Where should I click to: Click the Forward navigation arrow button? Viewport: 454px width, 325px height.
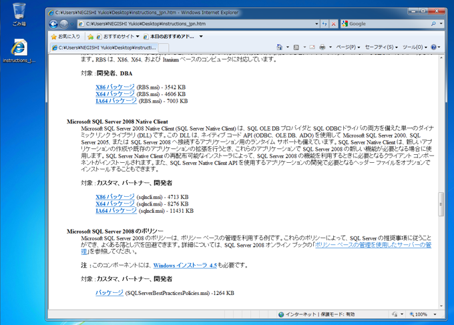click(x=63, y=24)
